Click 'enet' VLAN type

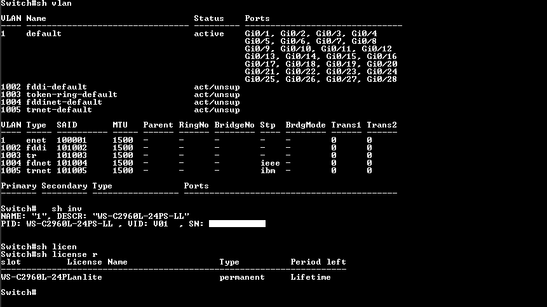tap(36, 140)
